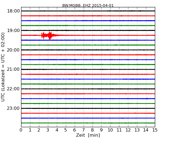
Task: Click the x-axis tick label 9
Action: tap(101, 130)
